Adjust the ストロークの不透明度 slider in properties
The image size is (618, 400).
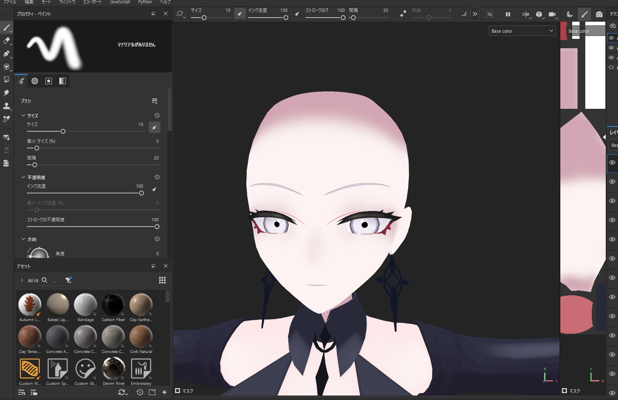93,227
